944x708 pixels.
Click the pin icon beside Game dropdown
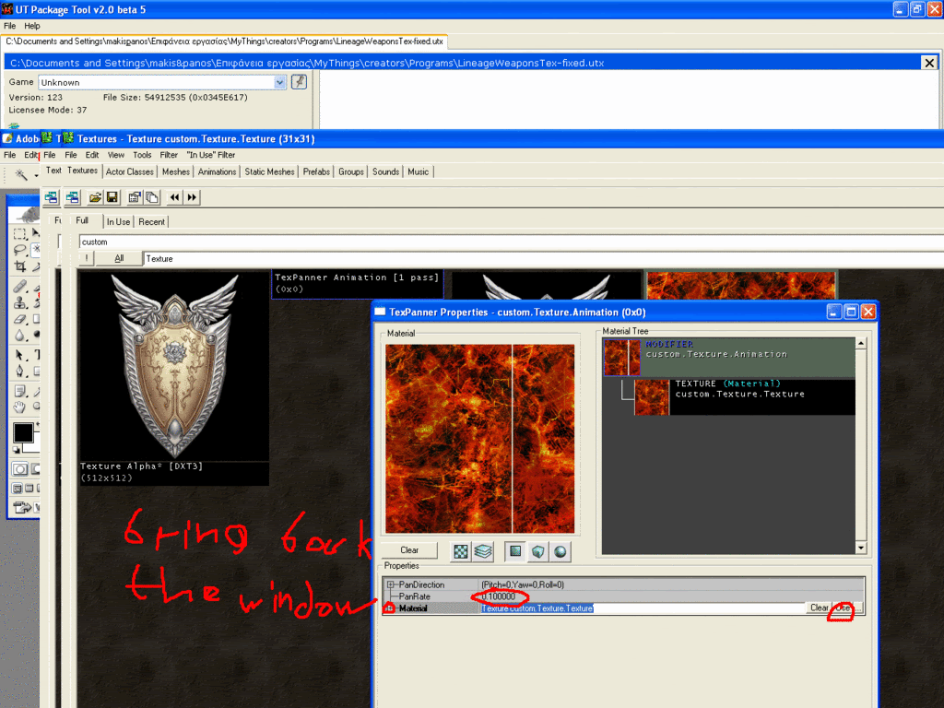pyautogui.click(x=300, y=82)
